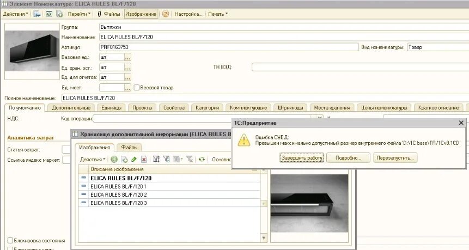Open the Цены номенклатуры tab
Screen dimensions: 469x250
coord(384,108)
